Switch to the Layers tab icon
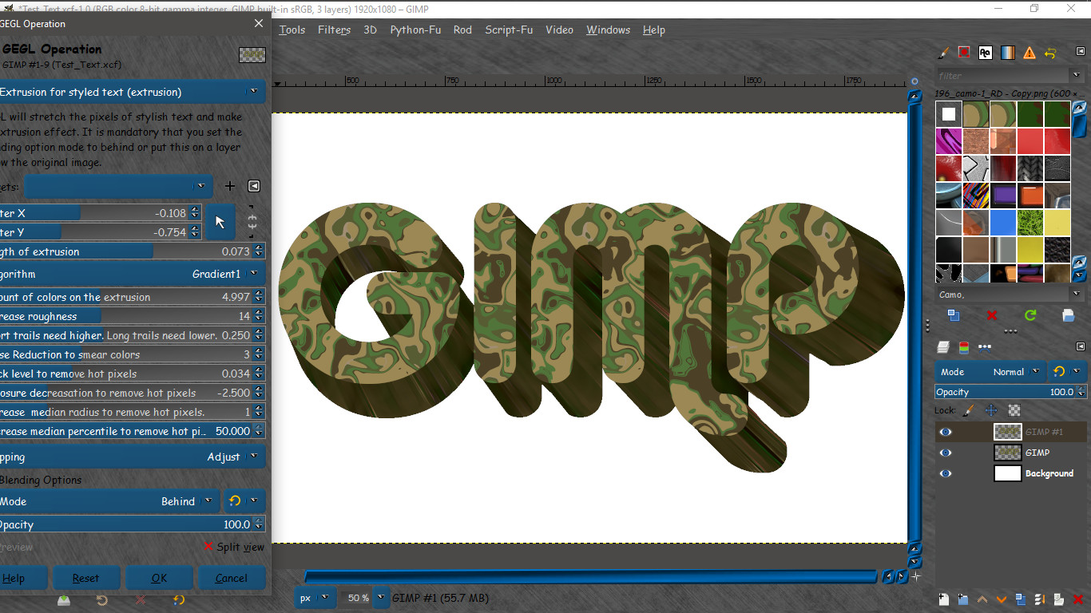Screen dimensions: 1091x613 (943, 347)
